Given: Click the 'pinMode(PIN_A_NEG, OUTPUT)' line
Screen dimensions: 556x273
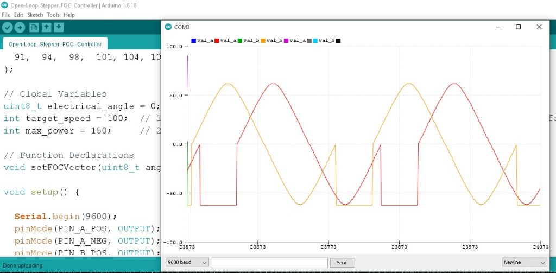Looking at the screenshot, I should pyautogui.click(x=87, y=241).
